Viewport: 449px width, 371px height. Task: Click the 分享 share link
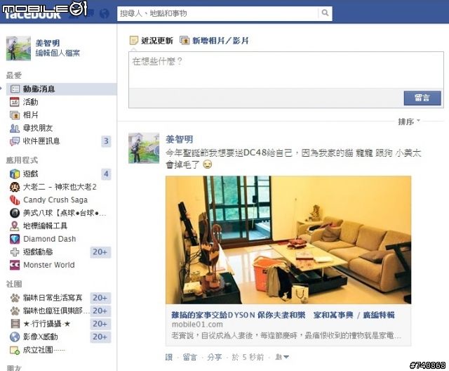click(215, 357)
